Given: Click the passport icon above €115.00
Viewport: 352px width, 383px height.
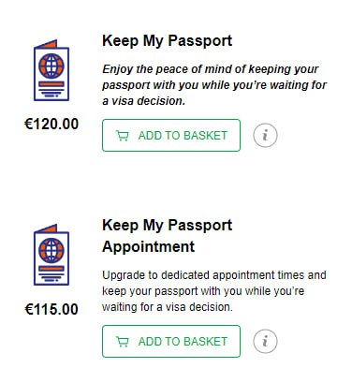Looking at the screenshot, I should point(51,255).
